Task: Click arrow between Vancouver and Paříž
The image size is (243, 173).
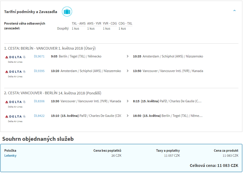Action: coord(128,101)
